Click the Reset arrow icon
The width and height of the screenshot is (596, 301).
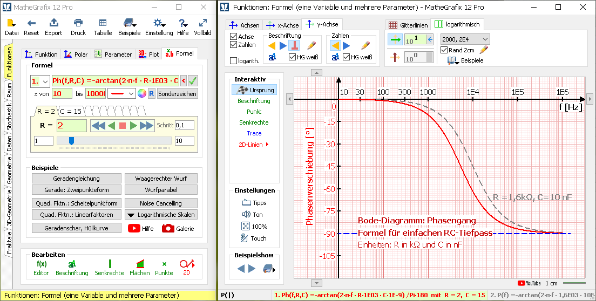31,23
